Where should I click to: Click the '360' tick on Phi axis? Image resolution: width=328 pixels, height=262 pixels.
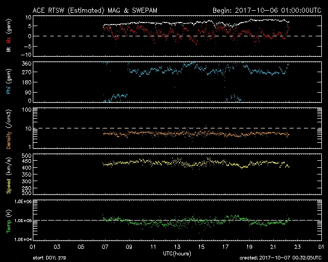click(27, 63)
